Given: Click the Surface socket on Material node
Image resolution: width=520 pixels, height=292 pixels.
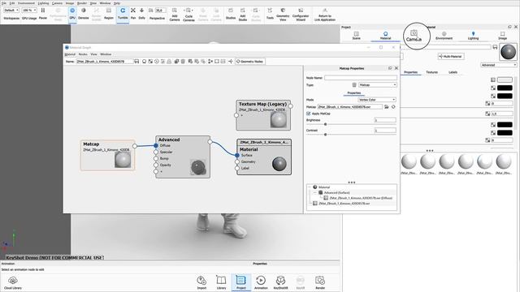Looking at the screenshot, I should pyautogui.click(x=237, y=155).
